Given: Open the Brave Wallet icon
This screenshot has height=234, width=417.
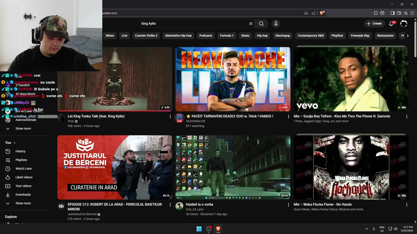Looking at the screenshot, I should pos(399,13).
